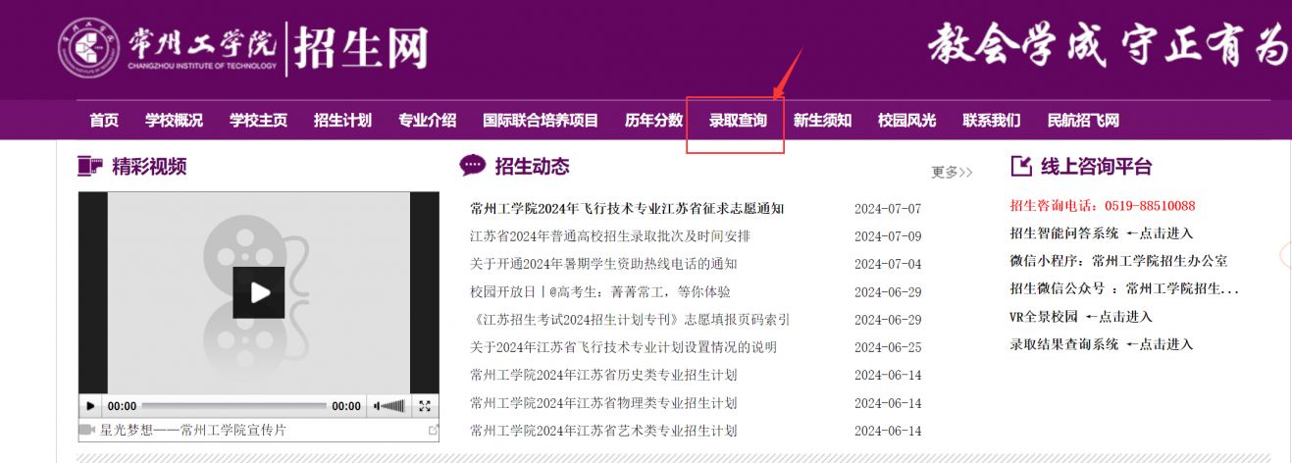Go to 新生须知 menu item
Screen dimensions: 1292x463
[822, 121]
